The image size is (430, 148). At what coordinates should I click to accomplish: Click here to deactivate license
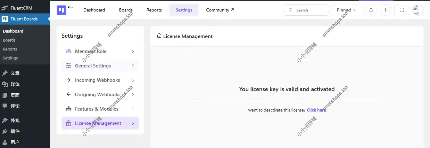click(316, 110)
